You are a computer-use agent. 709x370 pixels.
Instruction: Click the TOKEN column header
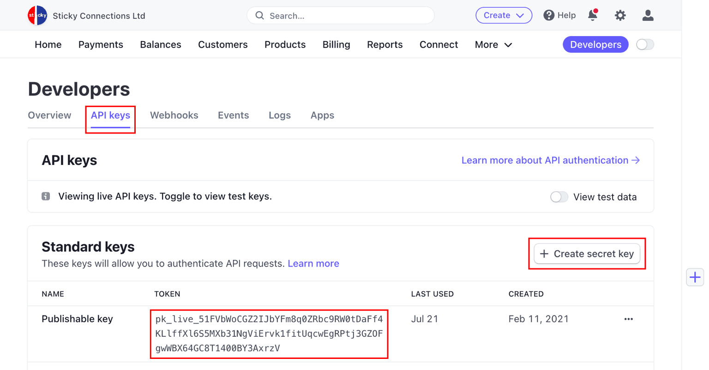click(167, 294)
